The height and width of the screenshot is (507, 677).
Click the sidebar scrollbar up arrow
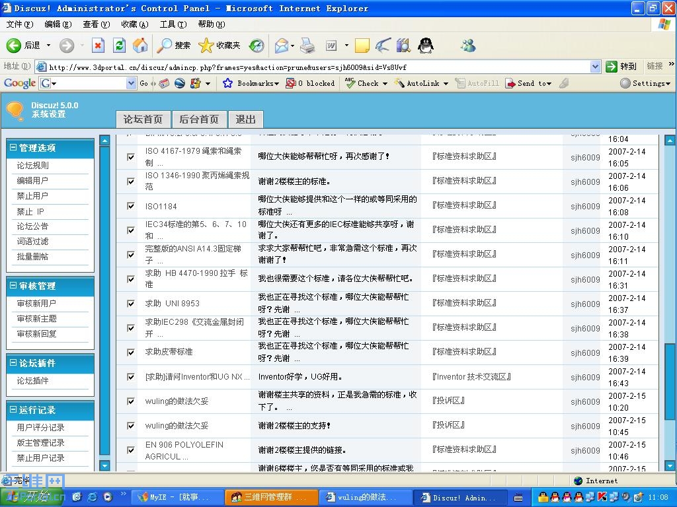[x=104, y=140]
